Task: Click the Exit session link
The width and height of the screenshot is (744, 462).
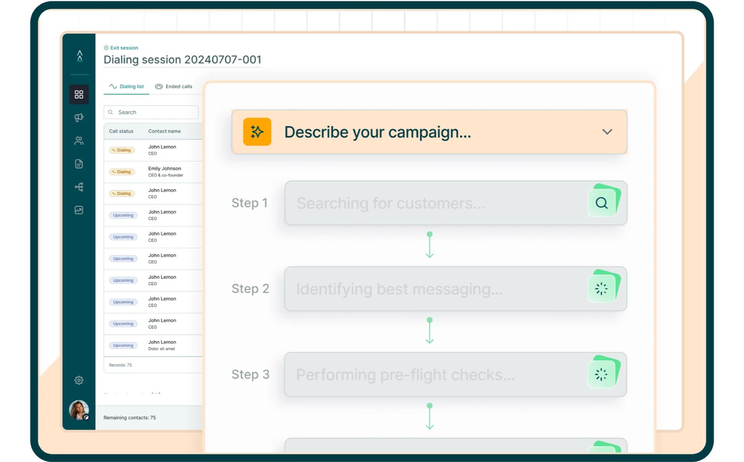Action: pos(121,48)
